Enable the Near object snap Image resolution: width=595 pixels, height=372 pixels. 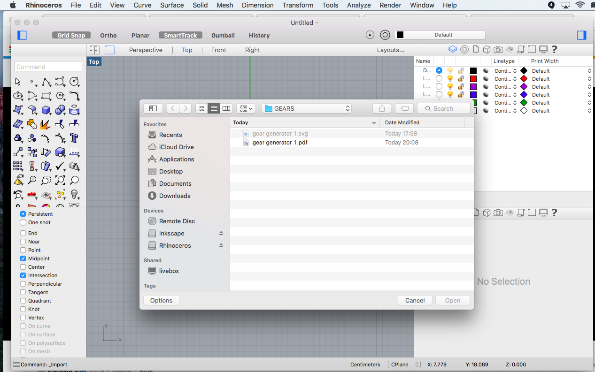click(x=23, y=242)
